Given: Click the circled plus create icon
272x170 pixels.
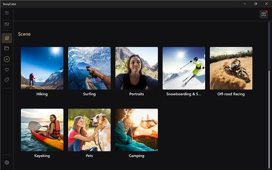Looking at the screenshot, I should point(7,59).
